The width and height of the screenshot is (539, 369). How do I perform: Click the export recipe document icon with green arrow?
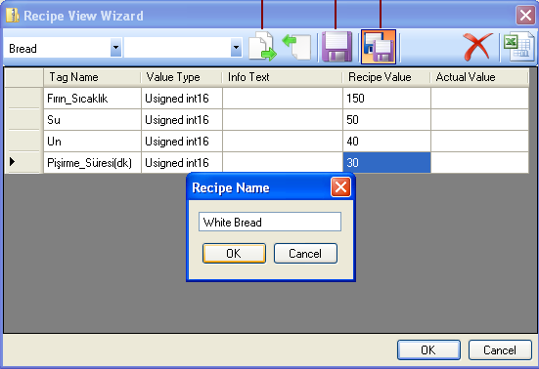tap(262, 46)
